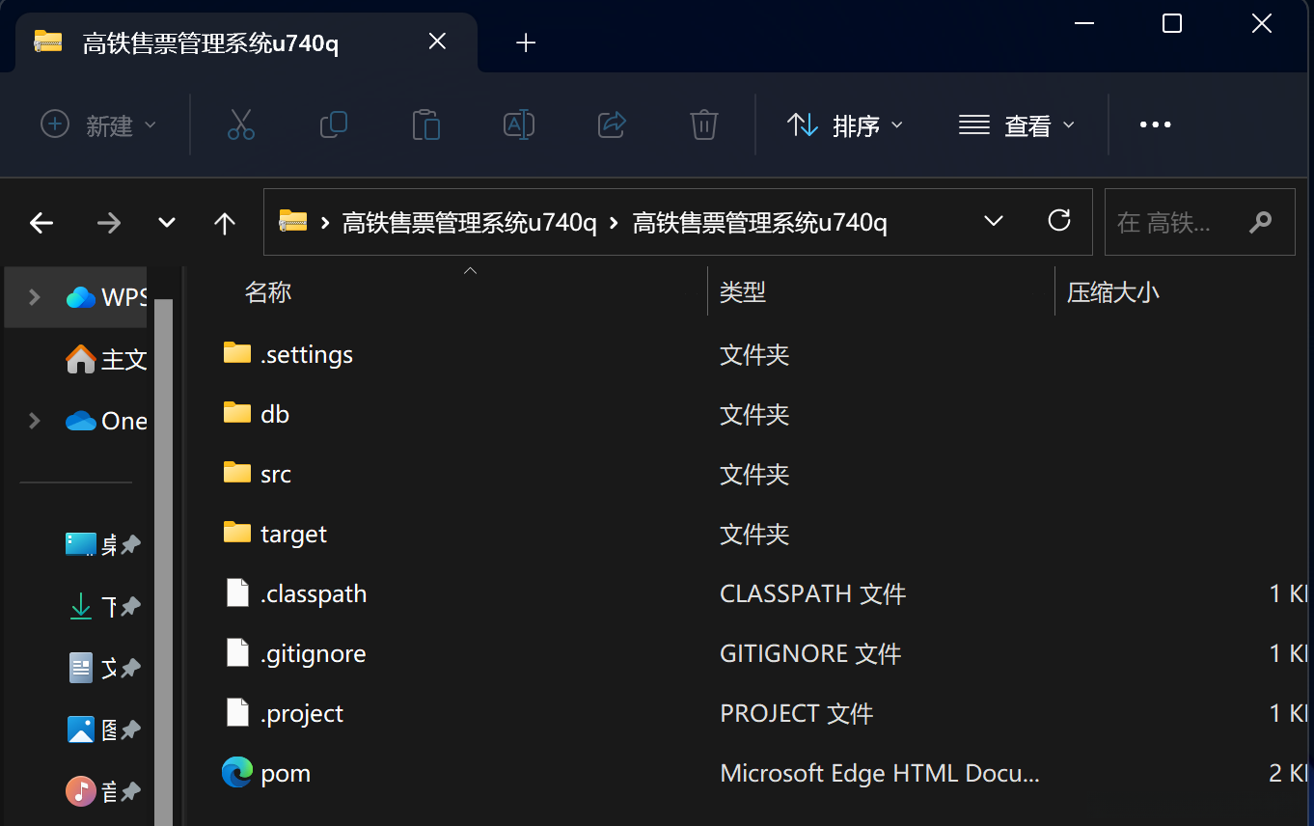
Task: Open the 新建 new item menu
Action: click(97, 125)
